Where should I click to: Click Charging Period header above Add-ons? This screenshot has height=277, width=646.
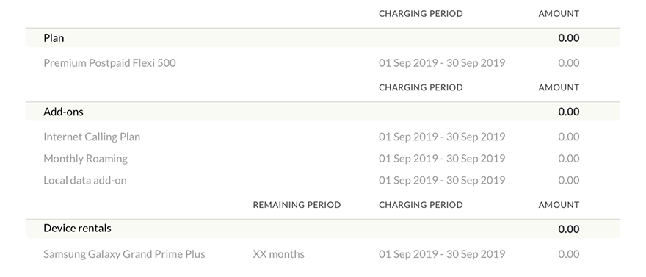(421, 87)
